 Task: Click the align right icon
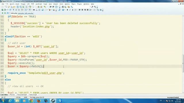coord(85,10)
